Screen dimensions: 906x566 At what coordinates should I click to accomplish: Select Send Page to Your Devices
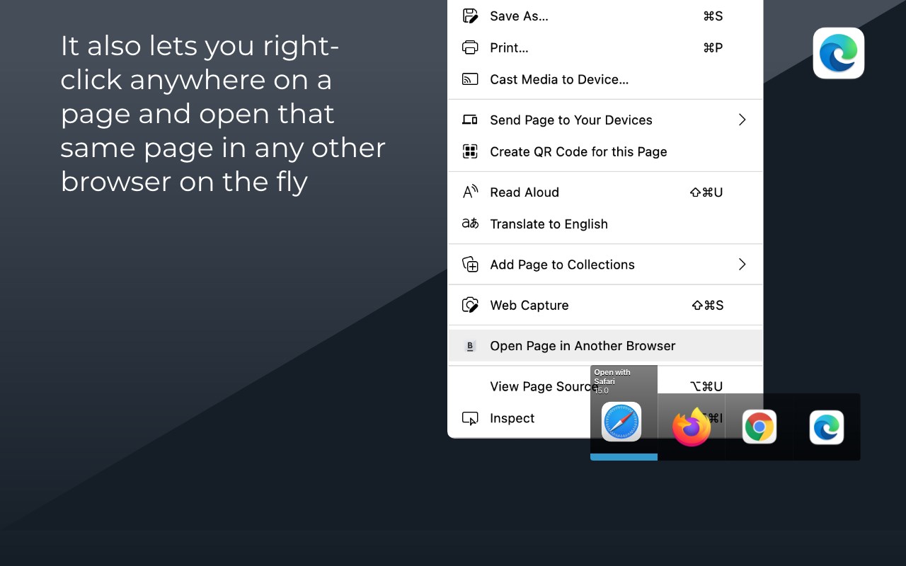tap(606, 120)
